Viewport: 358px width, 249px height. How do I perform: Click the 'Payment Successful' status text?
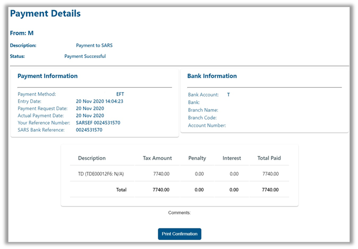point(85,56)
